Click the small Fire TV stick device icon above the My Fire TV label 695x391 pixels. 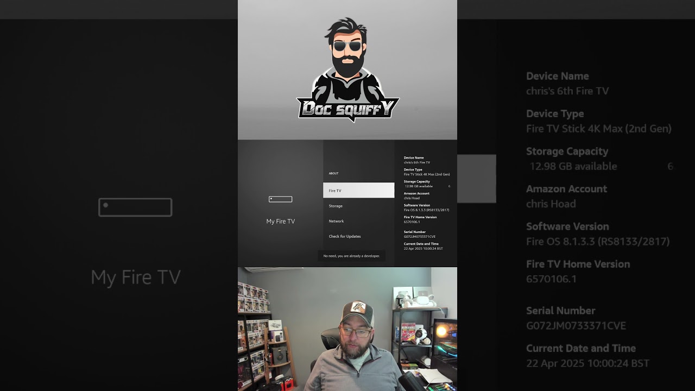280,199
